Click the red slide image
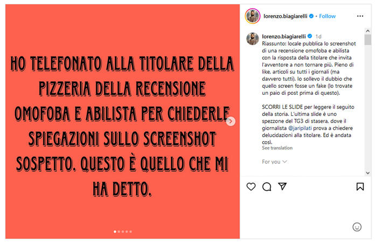The image size is (377, 243). point(122,122)
